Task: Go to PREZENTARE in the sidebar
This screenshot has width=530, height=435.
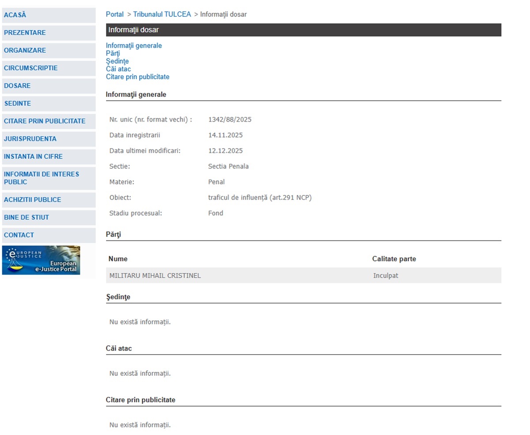Action: [49, 33]
